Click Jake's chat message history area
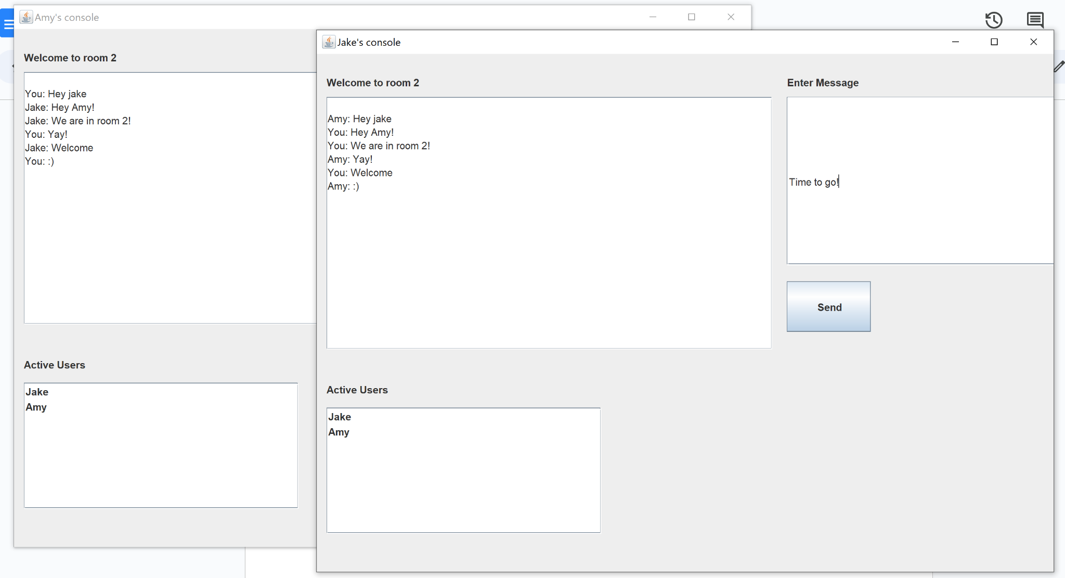Image resolution: width=1065 pixels, height=578 pixels. coord(549,260)
